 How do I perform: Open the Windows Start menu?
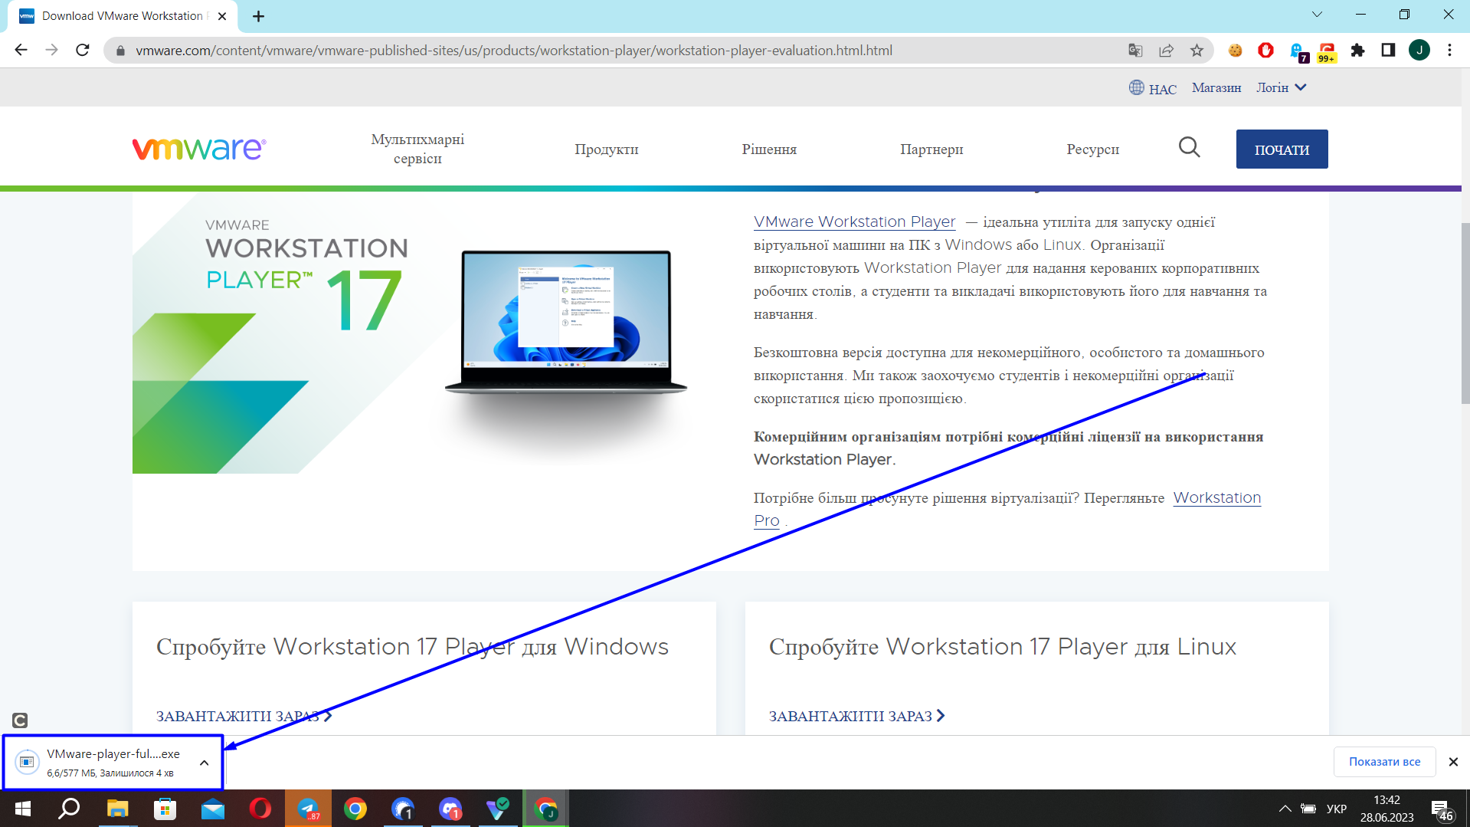pos(23,809)
